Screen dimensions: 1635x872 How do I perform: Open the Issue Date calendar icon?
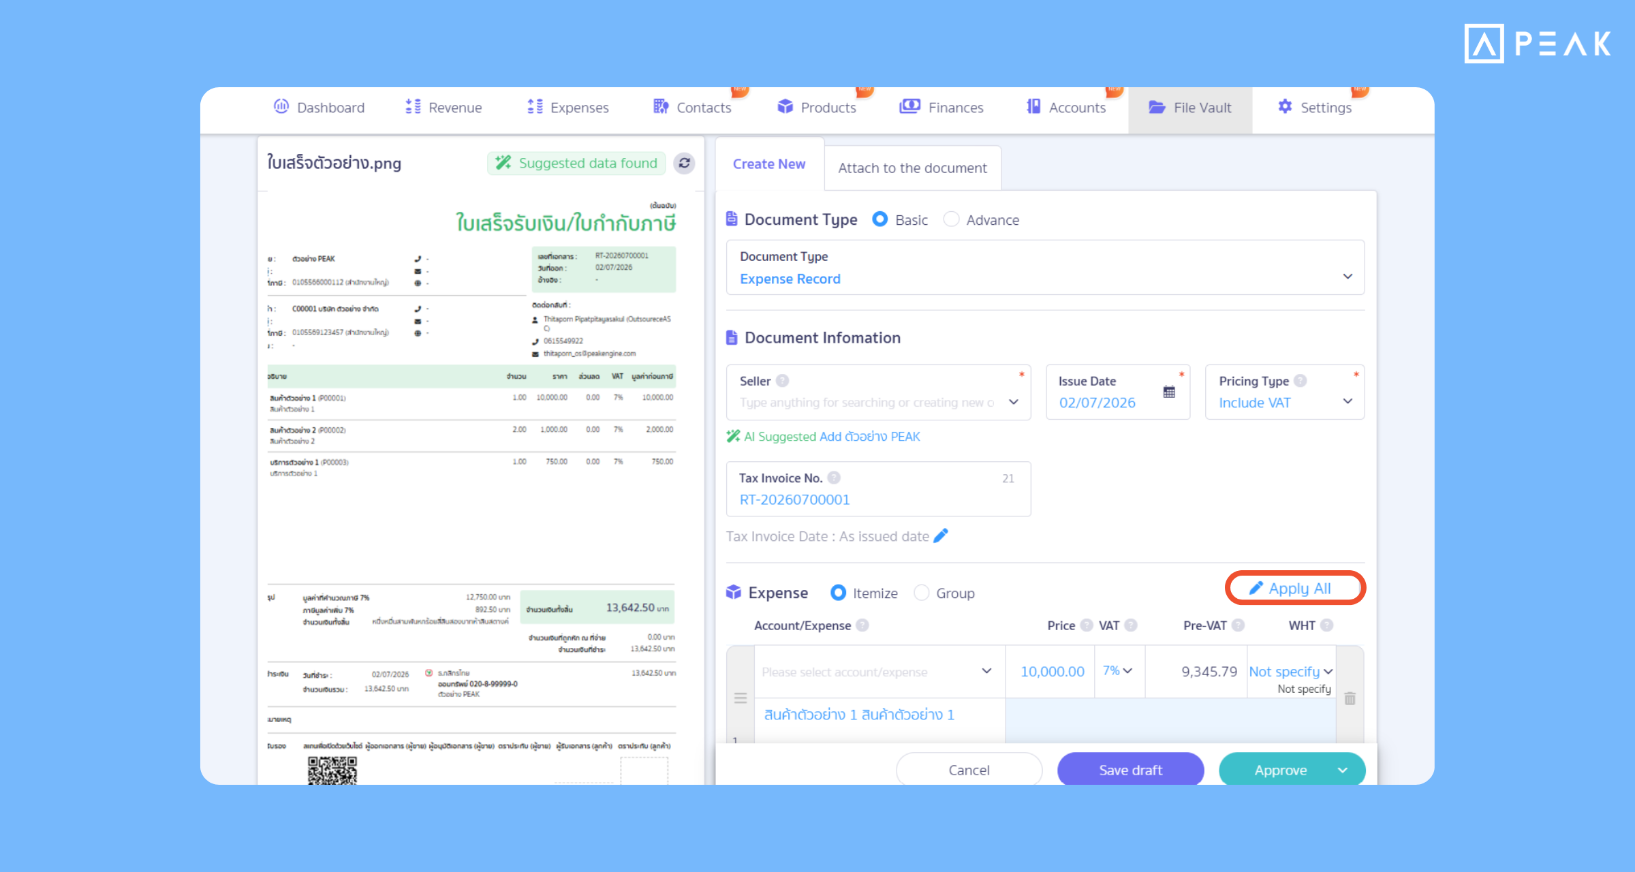tap(1169, 392)
